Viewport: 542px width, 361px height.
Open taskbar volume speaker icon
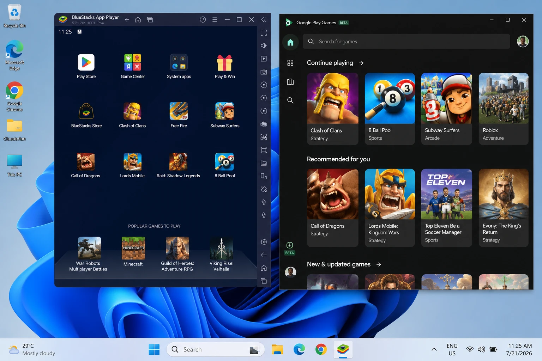481,349
